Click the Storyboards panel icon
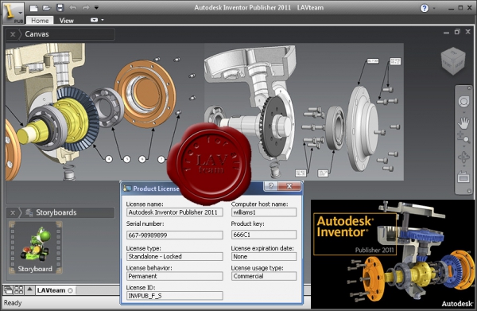The image size is (477, 311). [x=29, y=212]
